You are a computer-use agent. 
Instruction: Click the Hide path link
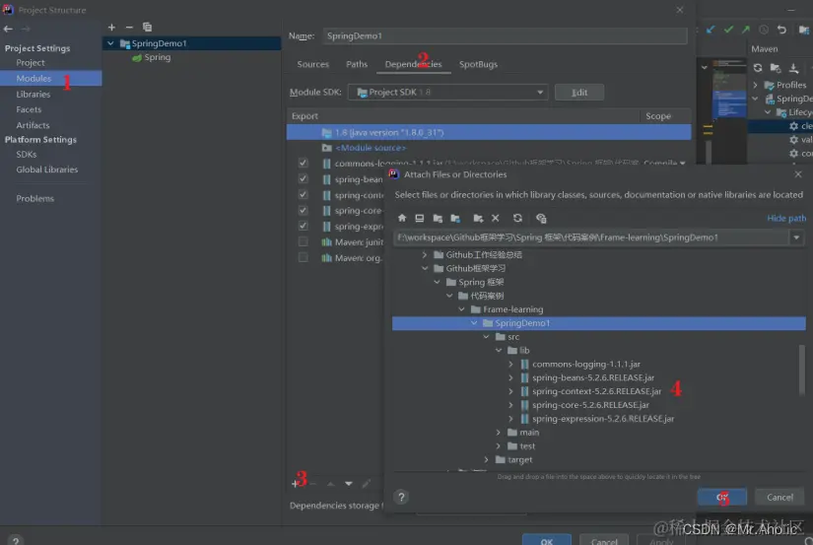[786, 219]
